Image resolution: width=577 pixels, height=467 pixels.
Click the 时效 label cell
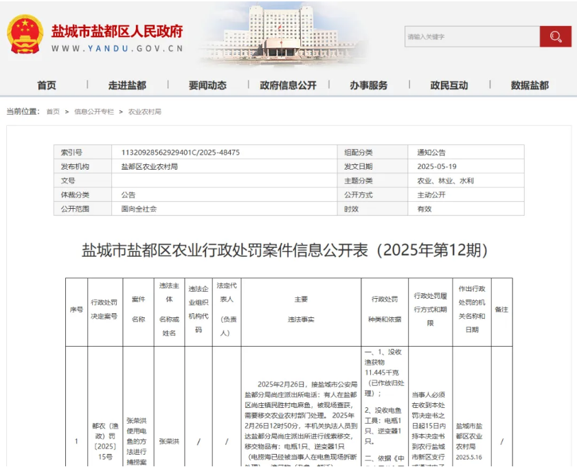click(372, 209)
